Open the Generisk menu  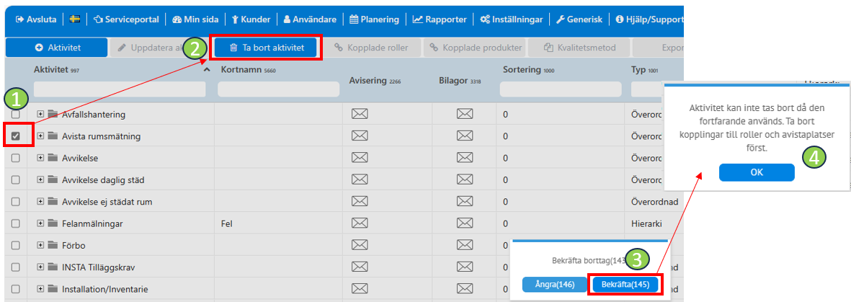coord(579,19)
